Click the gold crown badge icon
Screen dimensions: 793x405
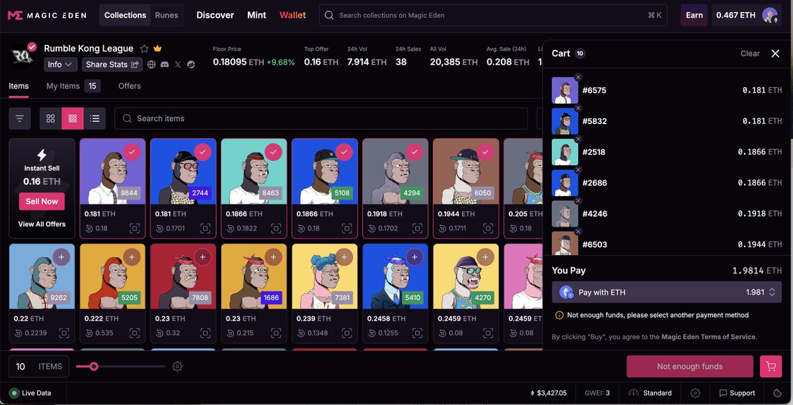(158, 49)
